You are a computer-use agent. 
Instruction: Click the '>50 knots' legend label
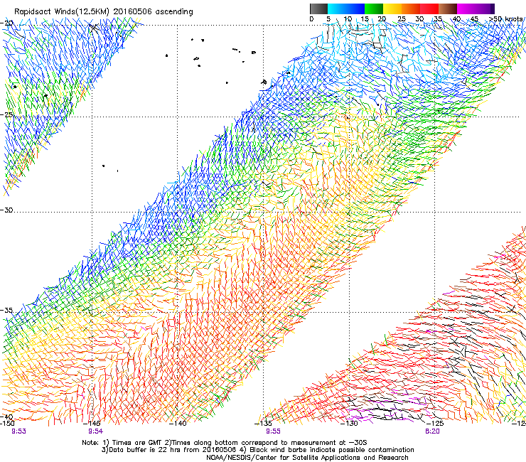pyautogui.click(x=506, y=19)
